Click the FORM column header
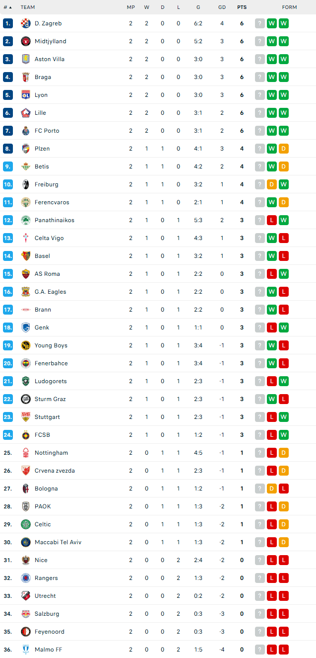Viewport: 316px width, 658px height. (x=289, y=7)
